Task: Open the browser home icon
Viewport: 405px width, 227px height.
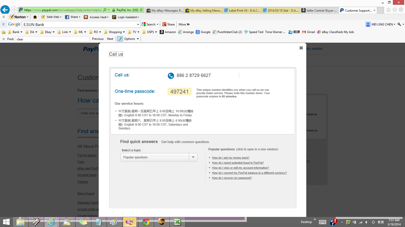Action: click(388, 10)
